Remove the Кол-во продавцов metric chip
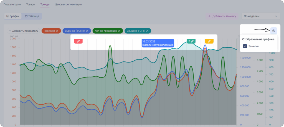284x127 pixels. click(119, 31)
